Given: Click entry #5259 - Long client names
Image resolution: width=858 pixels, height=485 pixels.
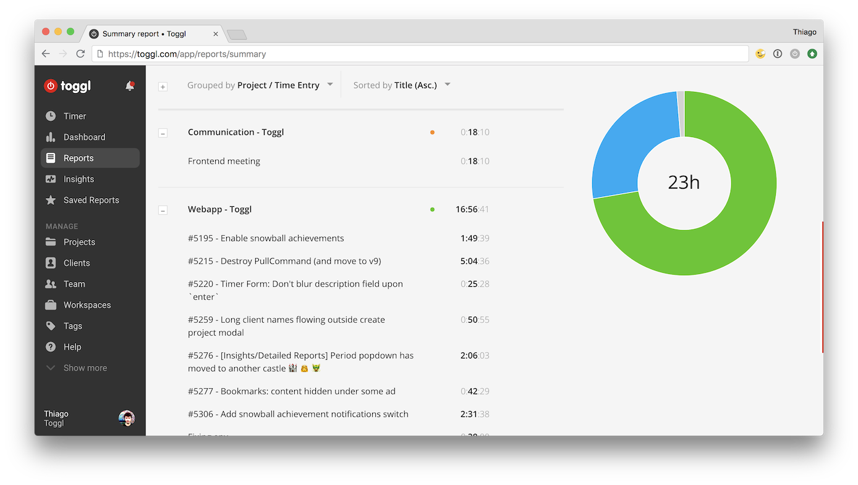Looking at the screenshot, I should 286,326.
